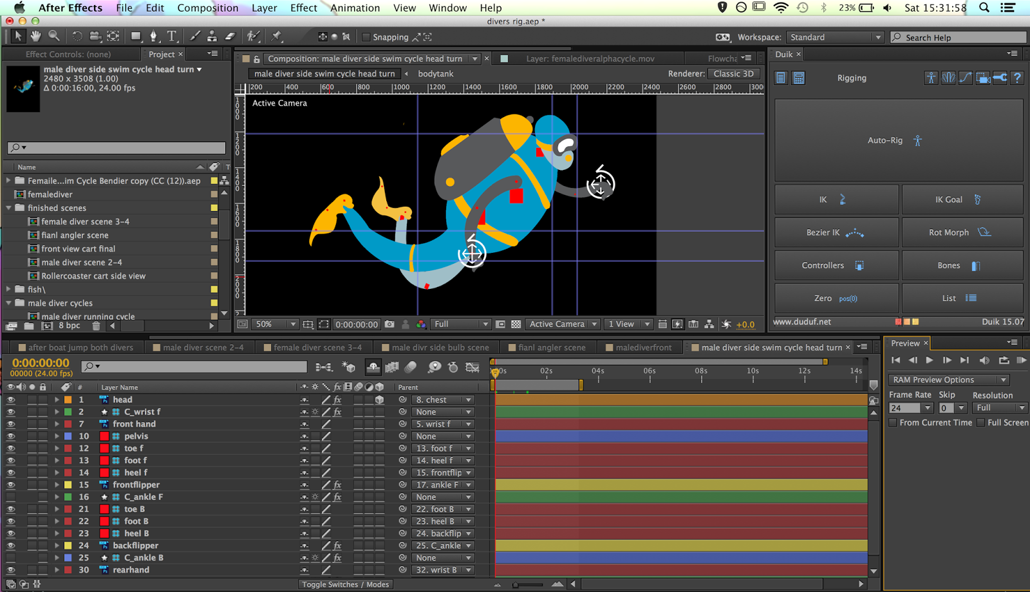Delete selected item with project trash icon
The width and height of the screenshot is (1030, 592).
[96, 326]
